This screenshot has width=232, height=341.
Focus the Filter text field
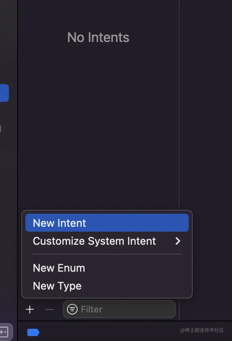(x=119, y=309)
